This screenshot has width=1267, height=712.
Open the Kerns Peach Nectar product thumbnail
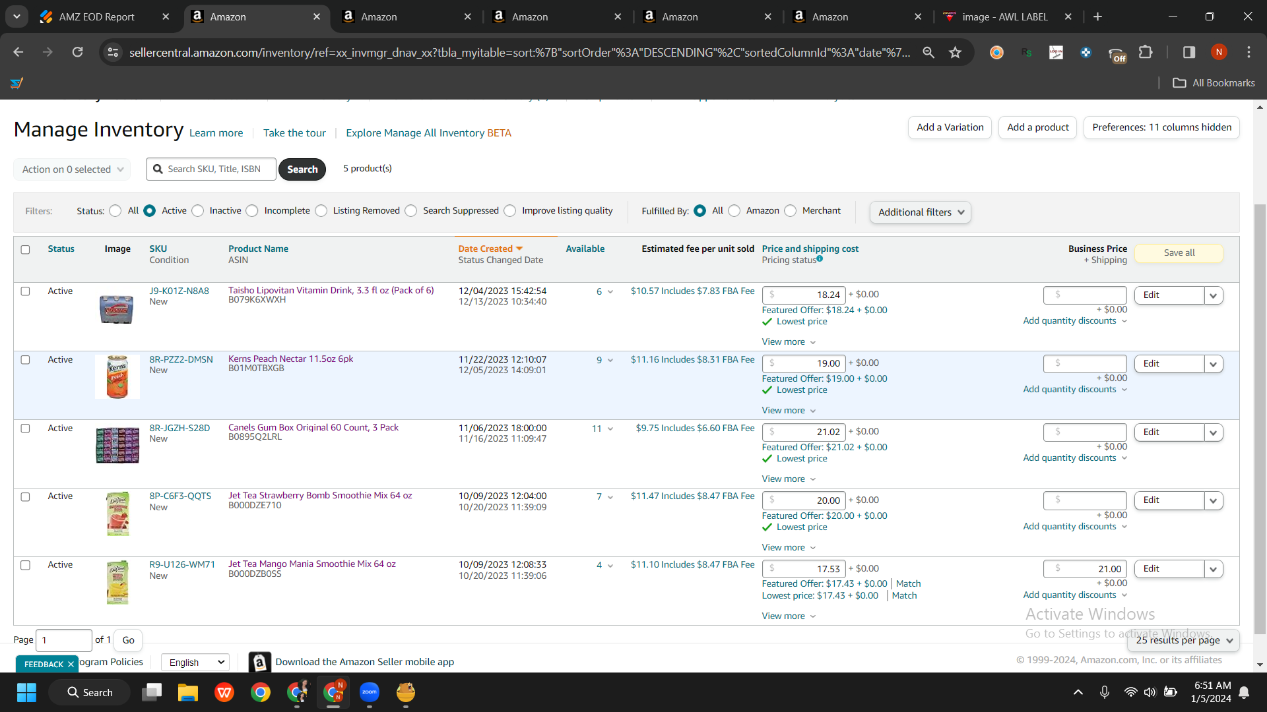117,377
